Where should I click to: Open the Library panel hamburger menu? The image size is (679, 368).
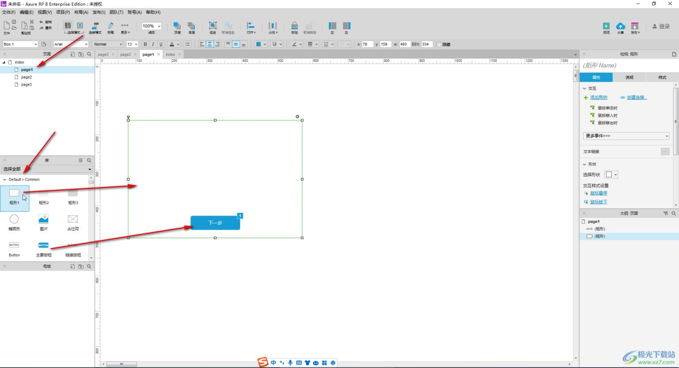click(80, 160)
